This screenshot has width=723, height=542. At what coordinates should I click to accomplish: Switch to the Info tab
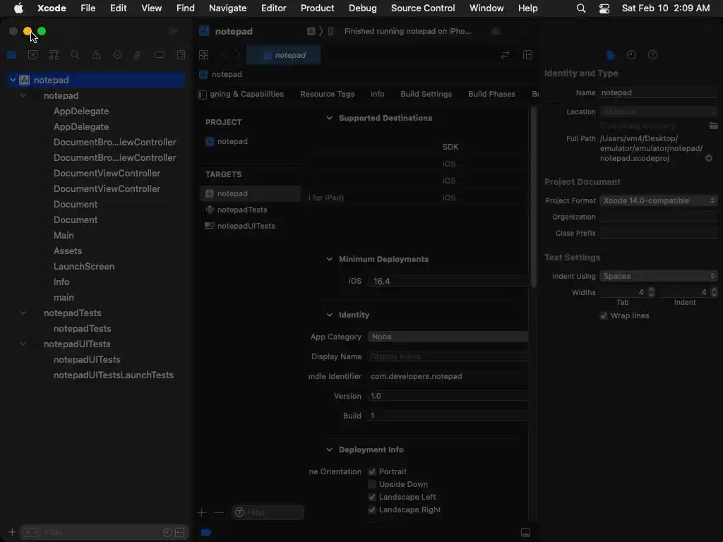pos(377,94)
